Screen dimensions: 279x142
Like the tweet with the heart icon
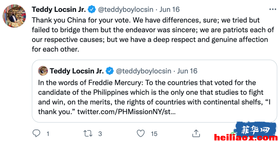click(x=141, y=133)
